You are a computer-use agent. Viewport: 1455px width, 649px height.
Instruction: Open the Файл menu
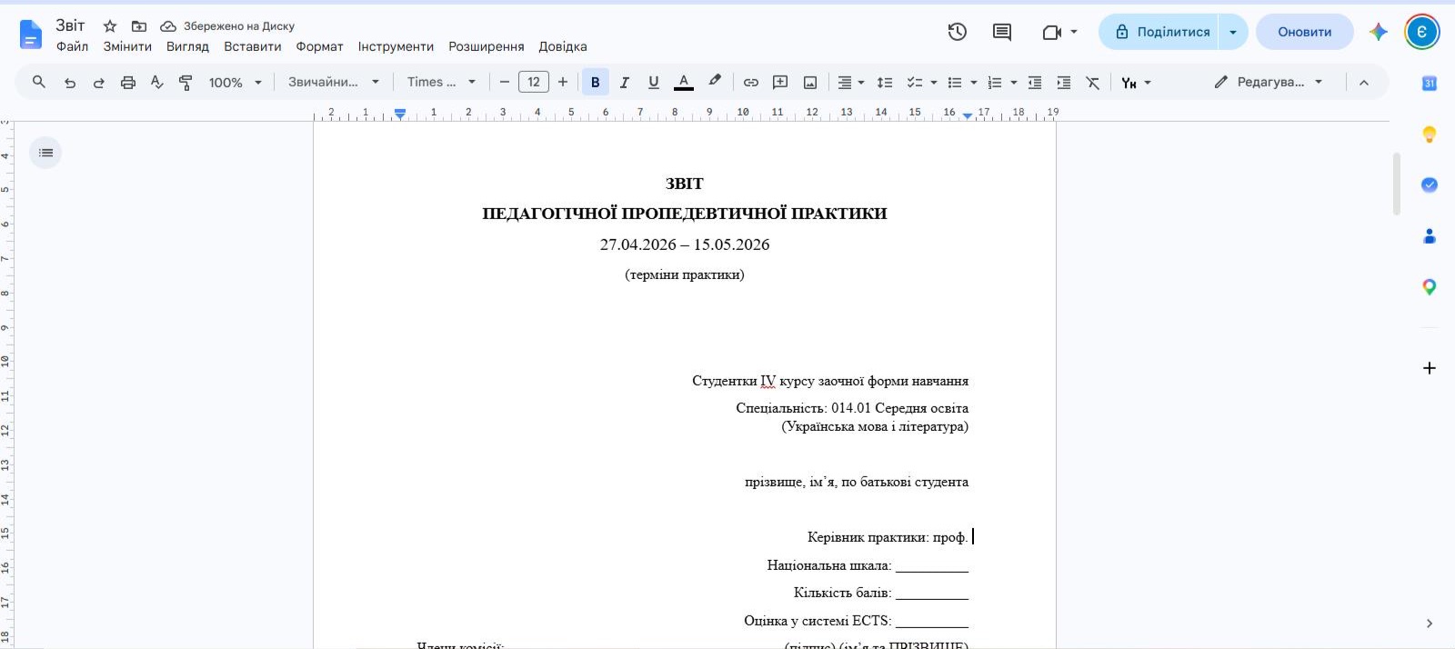(x=72, y=46)
